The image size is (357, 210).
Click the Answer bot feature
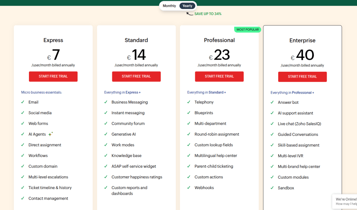pyautogui.click(x=288, y=102)
